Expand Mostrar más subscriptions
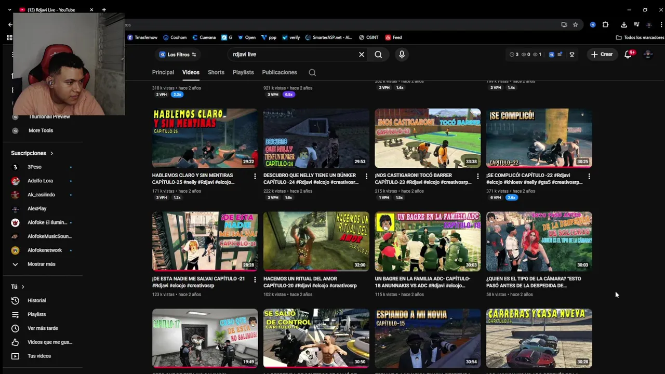665x374 pixels. [x=42, y=264]
